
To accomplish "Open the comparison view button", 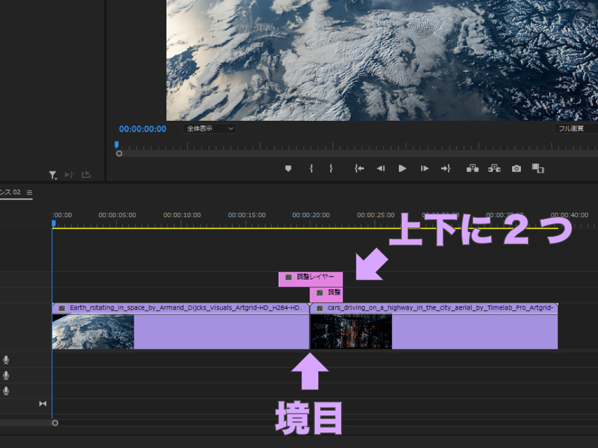I will (x=538, y=169).
